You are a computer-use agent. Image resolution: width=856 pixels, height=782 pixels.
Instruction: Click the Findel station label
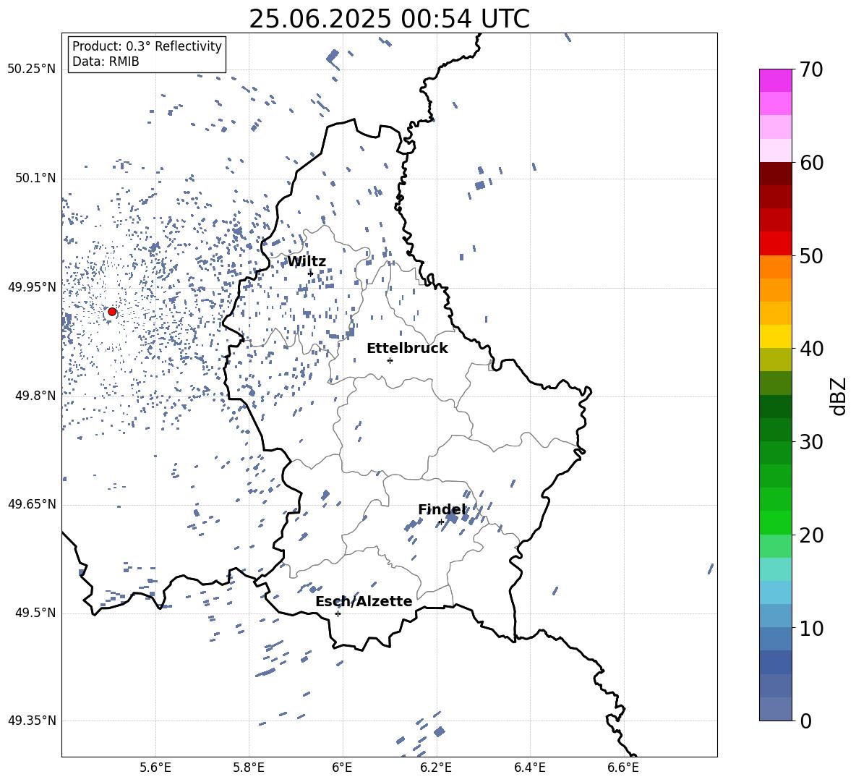pos(442,509)
